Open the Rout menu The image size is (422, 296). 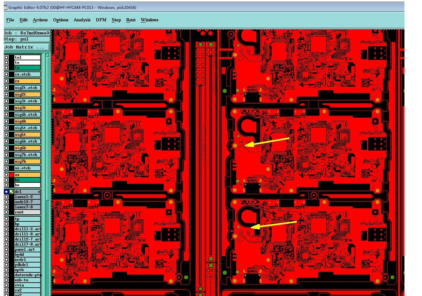pos(131,20)
